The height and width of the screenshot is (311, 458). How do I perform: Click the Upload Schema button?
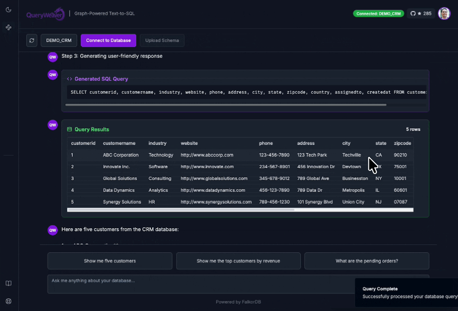[162, 40]
